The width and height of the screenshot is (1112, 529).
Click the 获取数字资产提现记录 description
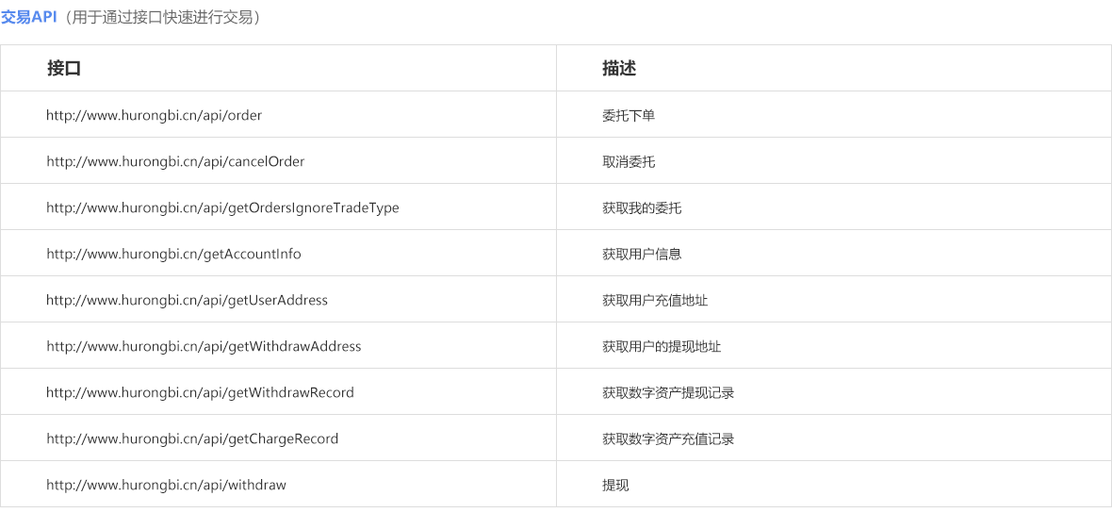pos(668,392)
